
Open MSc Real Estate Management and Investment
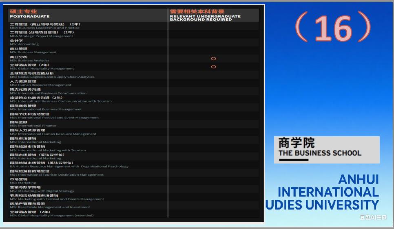(50, 205)
